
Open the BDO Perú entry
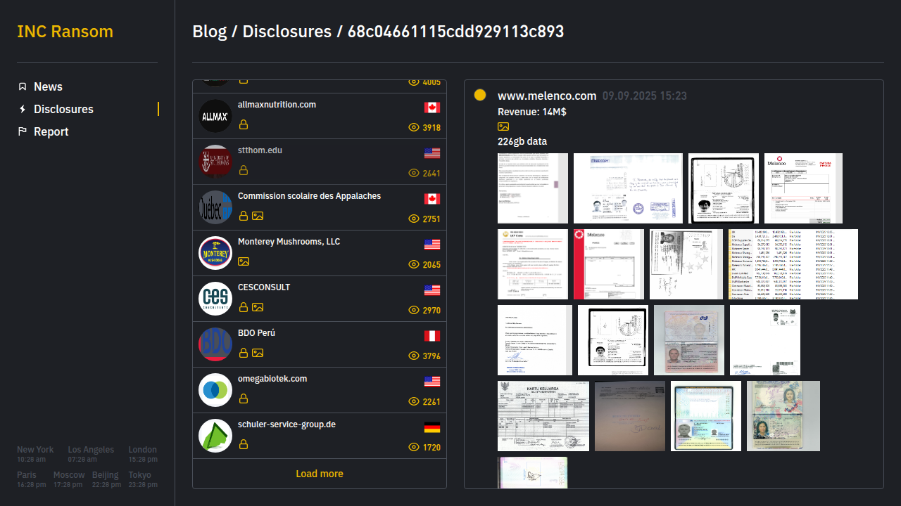[320, 344]
